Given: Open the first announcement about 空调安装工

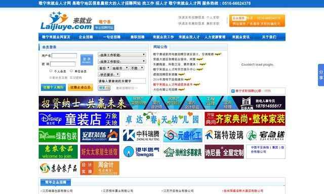Looking at the screenshot, I should (x=183, y=54).
